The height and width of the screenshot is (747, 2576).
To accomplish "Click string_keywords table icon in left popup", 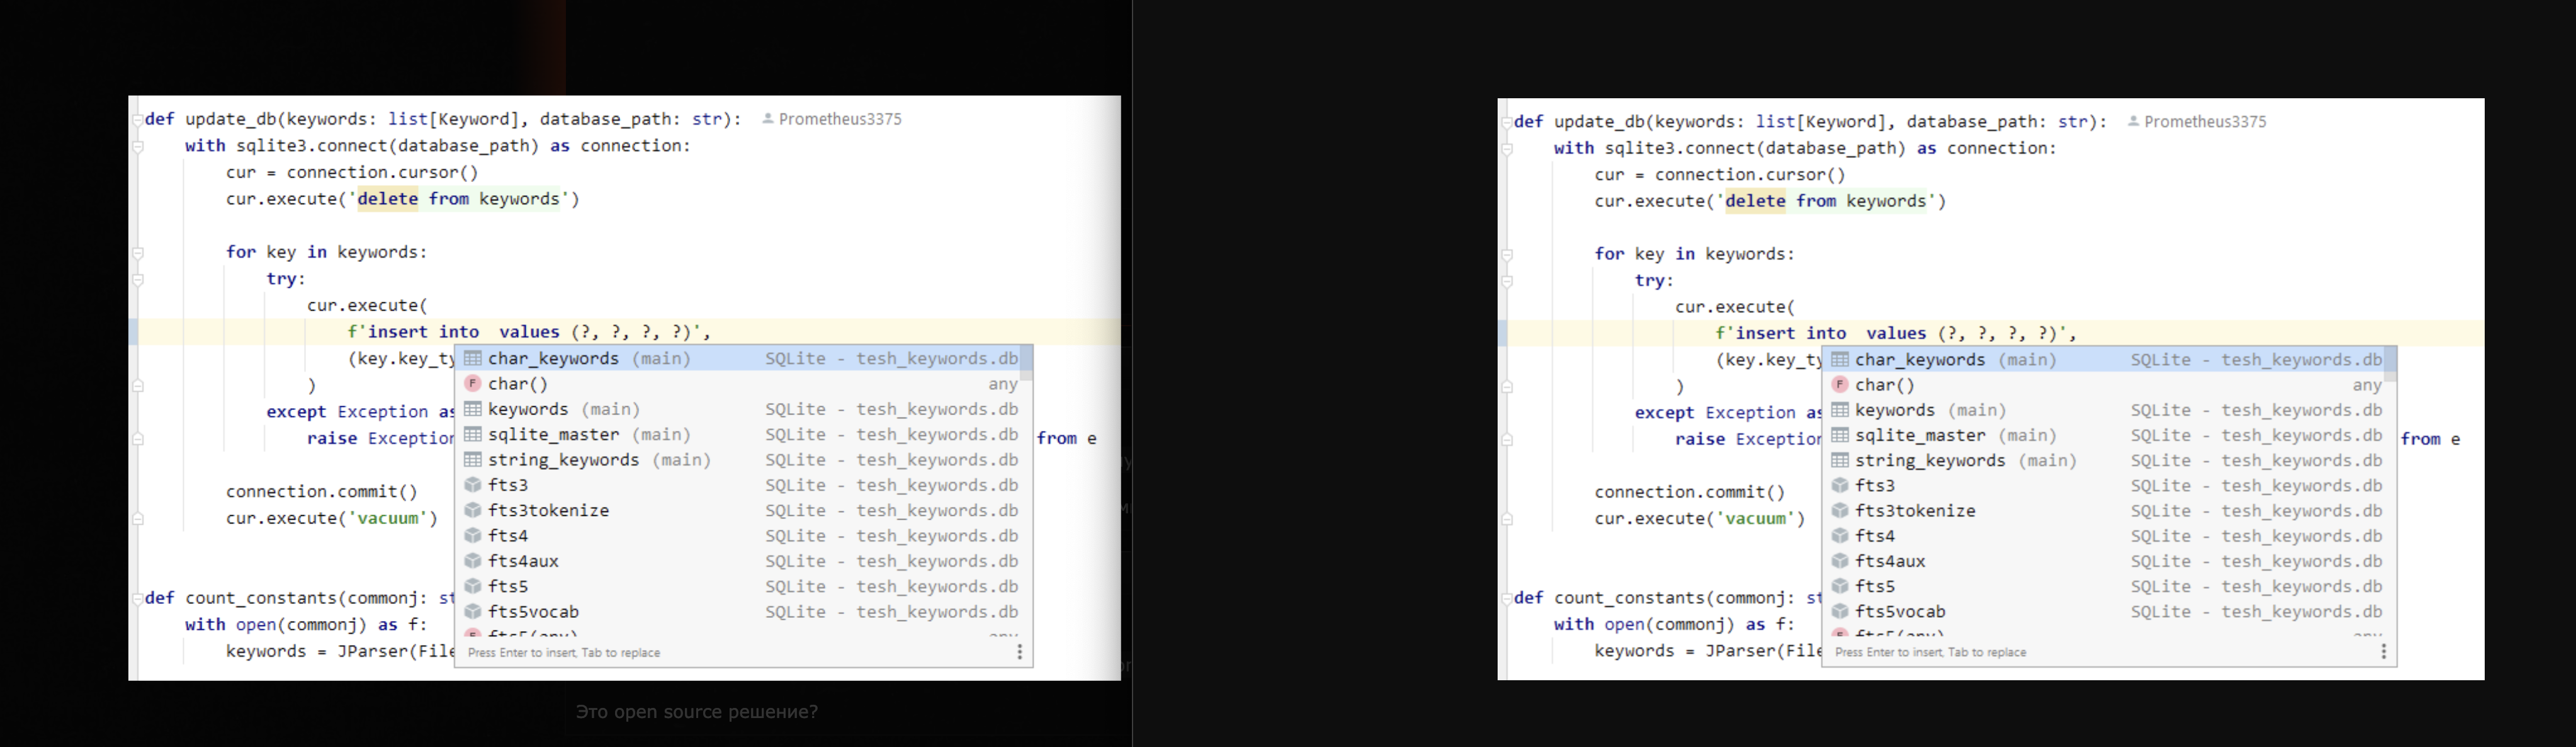I will coord(473,460).
